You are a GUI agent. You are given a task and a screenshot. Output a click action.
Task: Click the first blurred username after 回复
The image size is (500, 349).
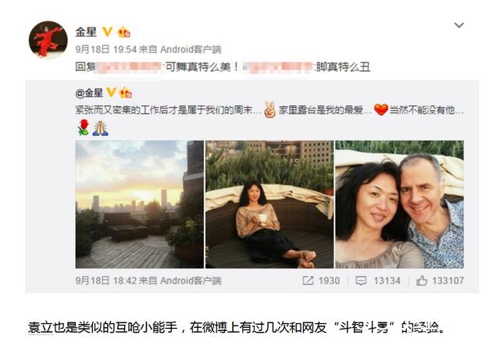[x=129, y=67]
